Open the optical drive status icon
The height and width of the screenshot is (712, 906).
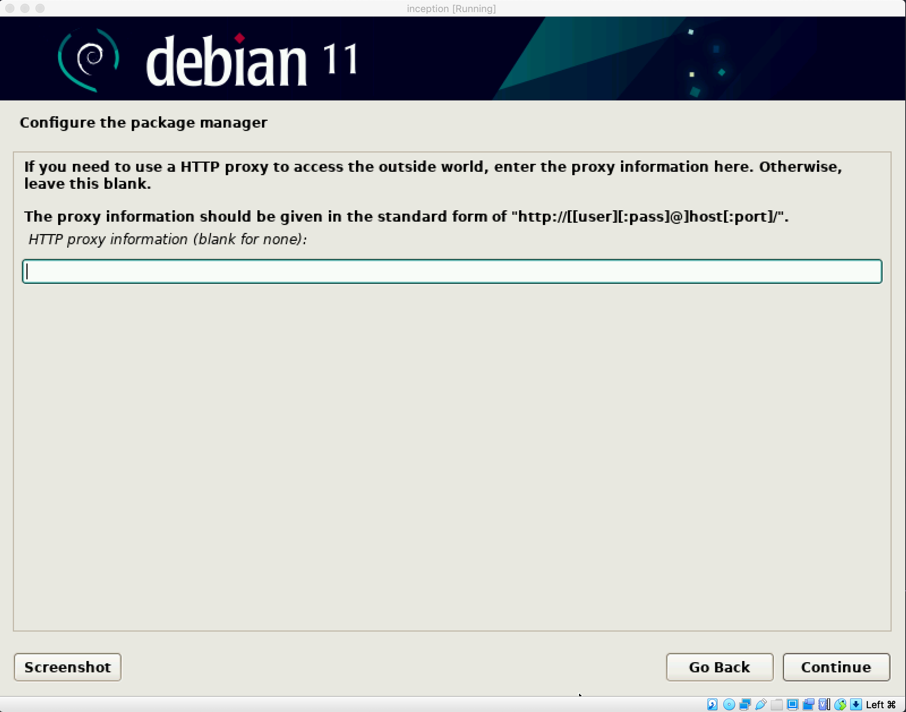[x=729, y=704]
